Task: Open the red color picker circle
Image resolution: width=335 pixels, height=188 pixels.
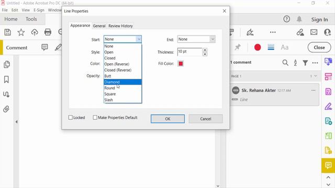Action: point(258,47)
